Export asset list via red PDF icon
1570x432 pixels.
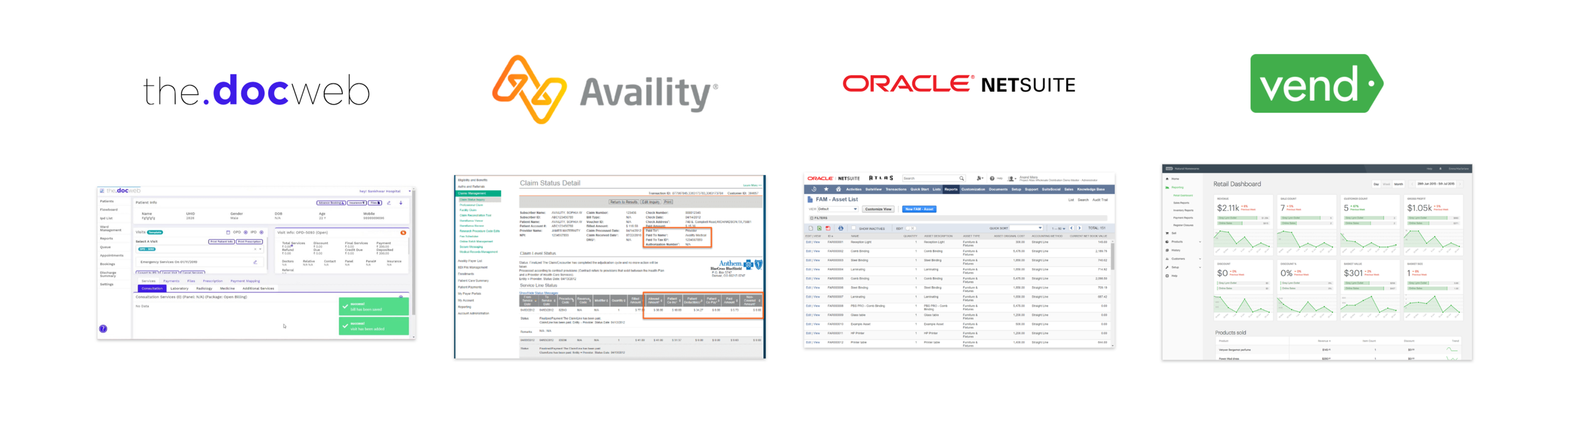click(828, 228)
